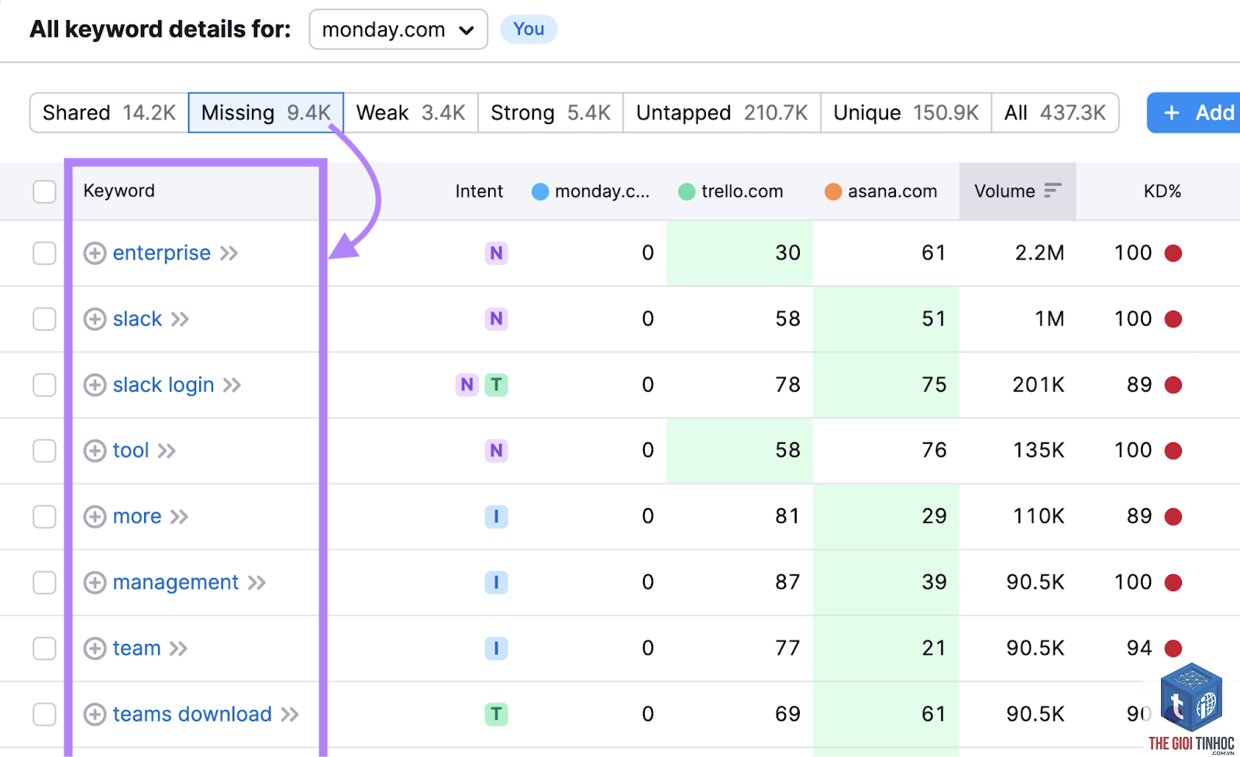
Task: Switch to the Untapped 210.7K tab
Action: [722, 113]
